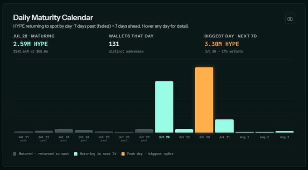Click the 'Jul 30' axis label

coord(204,137)
